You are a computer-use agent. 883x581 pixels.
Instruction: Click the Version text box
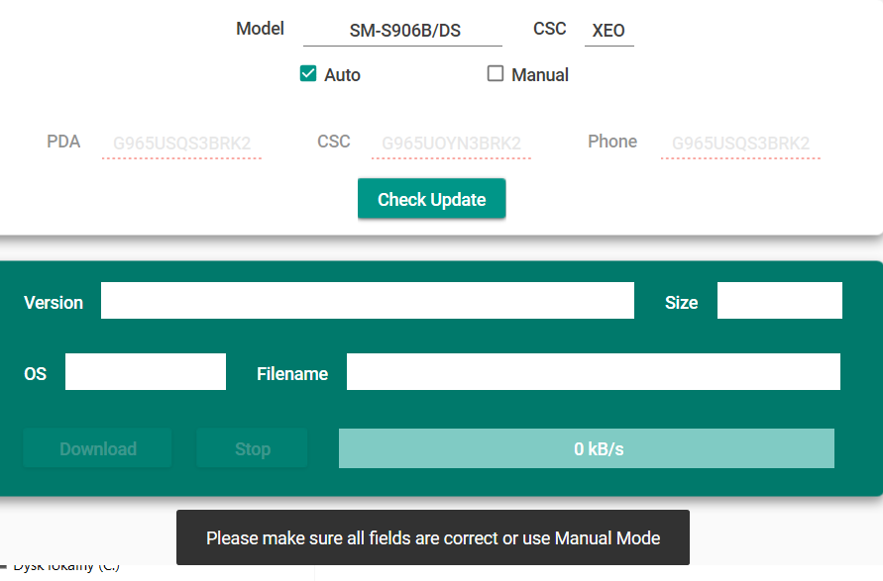pyautogui.click(x=367, y=301)
